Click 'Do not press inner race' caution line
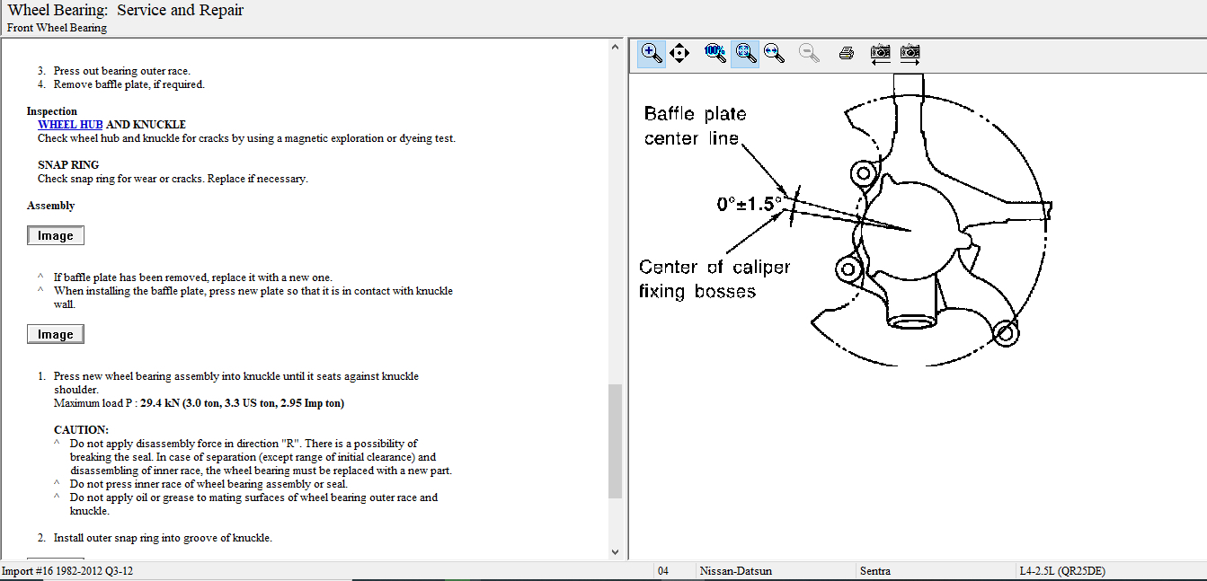 point(209,484)
